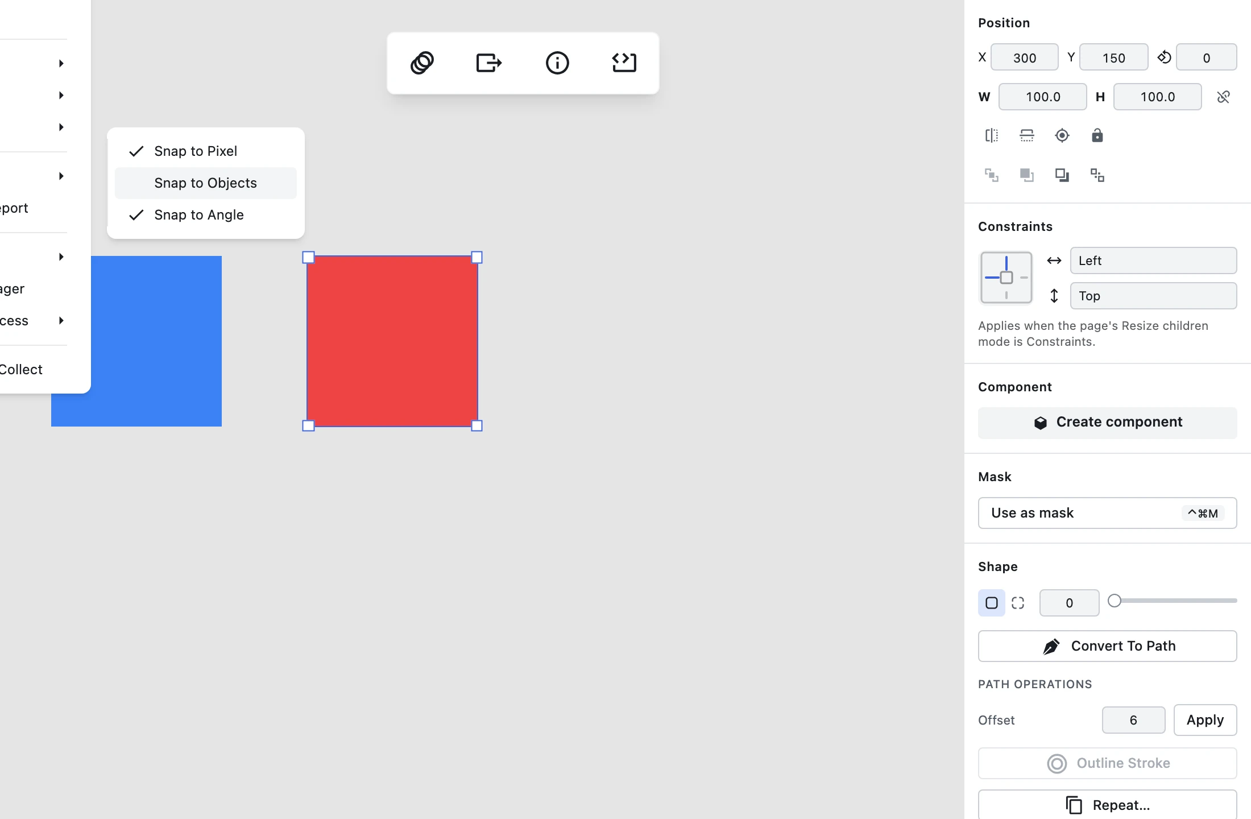Click the fourth arrange order icon
Viewport: 1251px width, 819px height.
click(1097, 175)
